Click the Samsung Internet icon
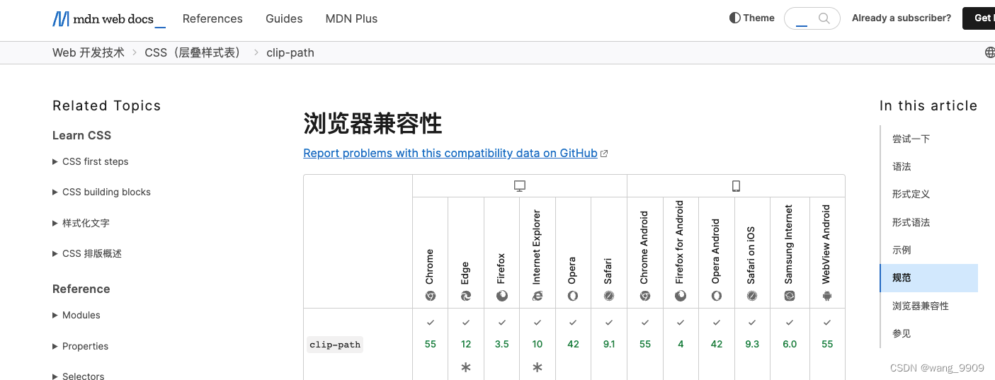This screenshot has height=380, width=995. [790, 296]
